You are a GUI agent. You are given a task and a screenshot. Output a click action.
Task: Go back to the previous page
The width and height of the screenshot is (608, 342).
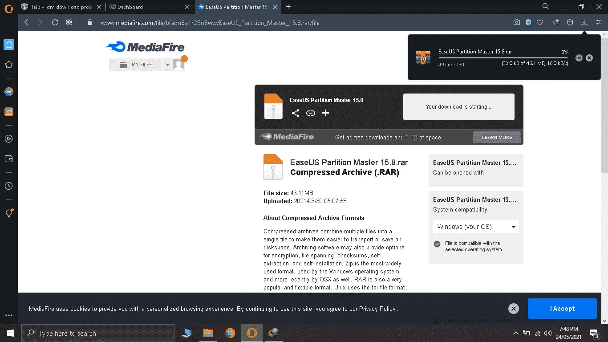[x=26, y=22]
